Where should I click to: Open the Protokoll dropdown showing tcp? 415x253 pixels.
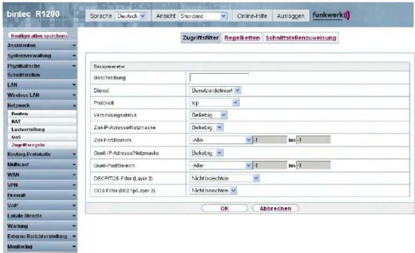click(214, 103)
